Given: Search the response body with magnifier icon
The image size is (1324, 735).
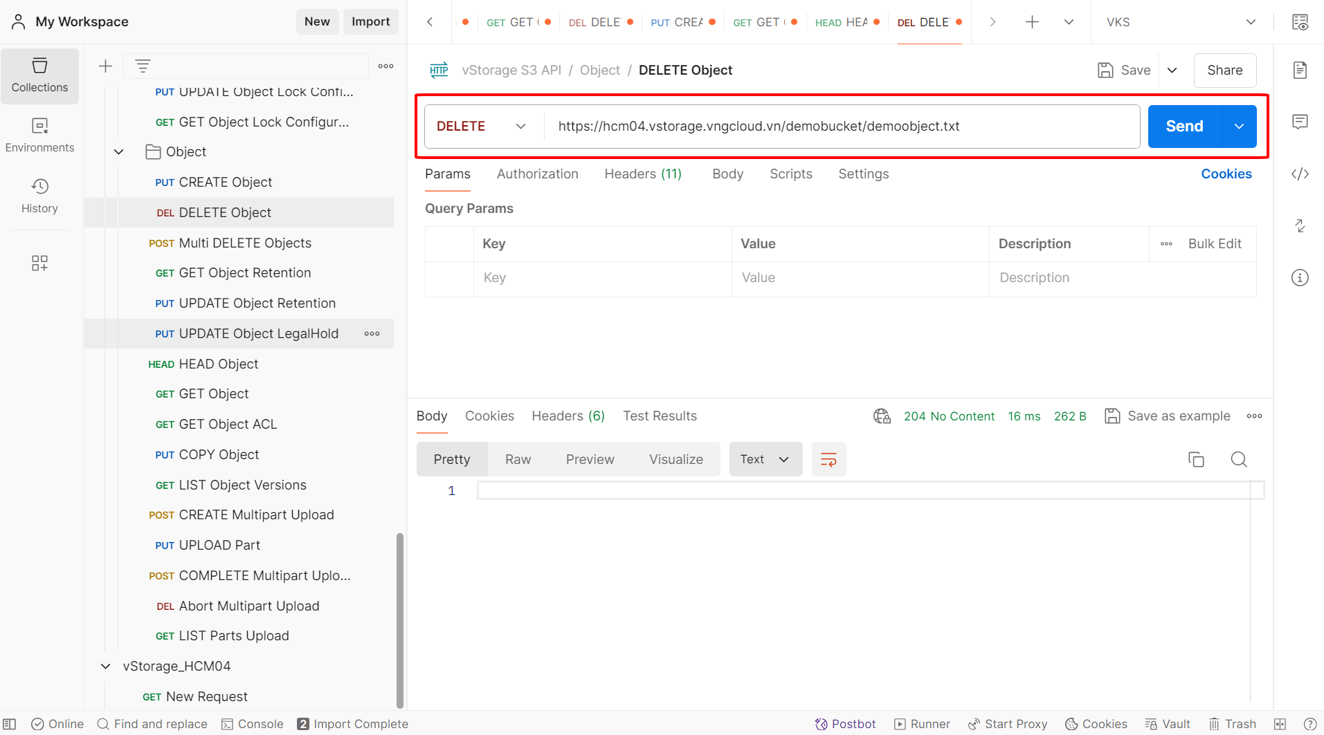Looking at the screenshot, I should click(x=1238, y=459).
